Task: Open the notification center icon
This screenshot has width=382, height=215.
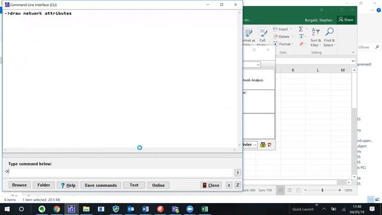Action: pos(372,209)
